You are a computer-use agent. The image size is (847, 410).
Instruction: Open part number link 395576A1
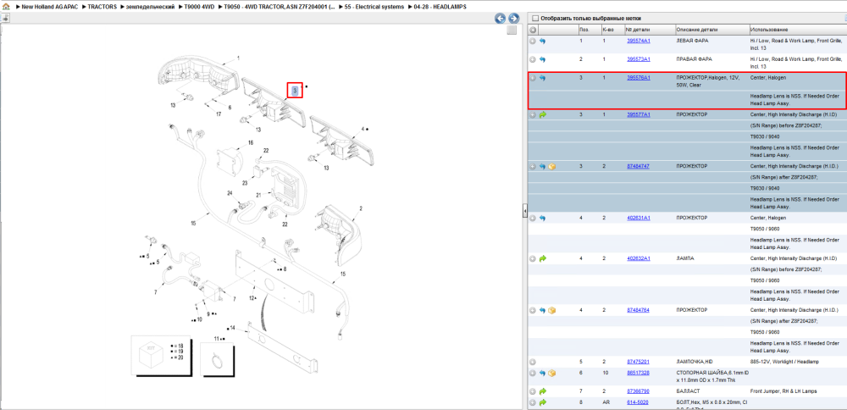639,78
